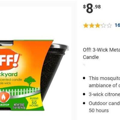Open the review count link beside stars
120x120 pixels.
117,25
